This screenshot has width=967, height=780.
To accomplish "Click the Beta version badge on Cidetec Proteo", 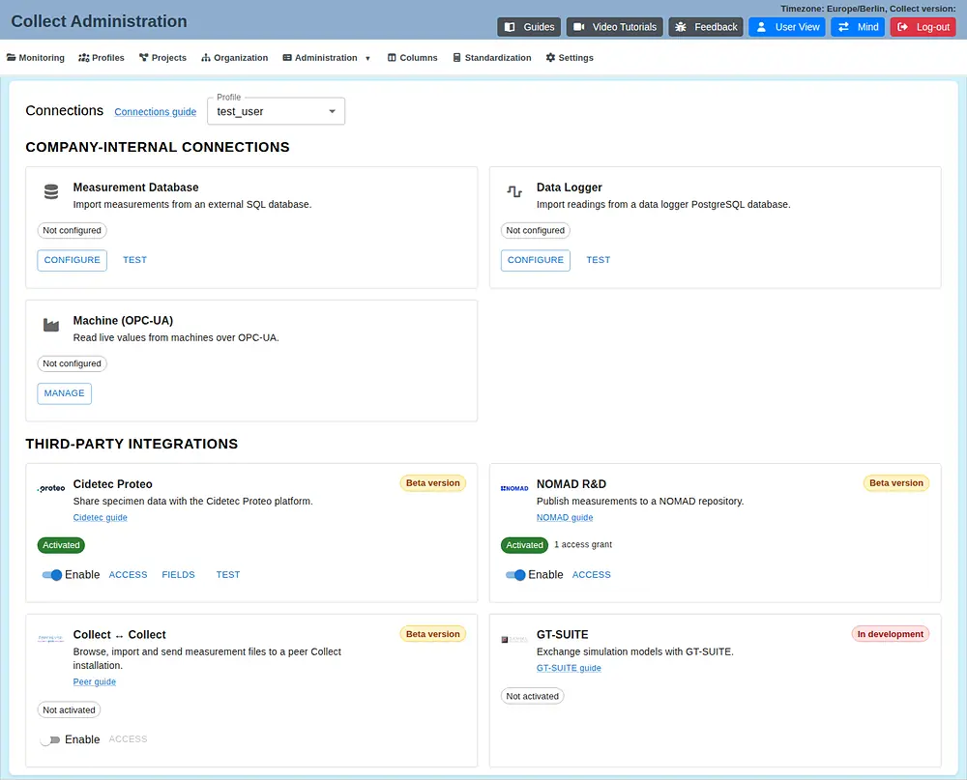I will pyautogui.click(x=433, y=483).
